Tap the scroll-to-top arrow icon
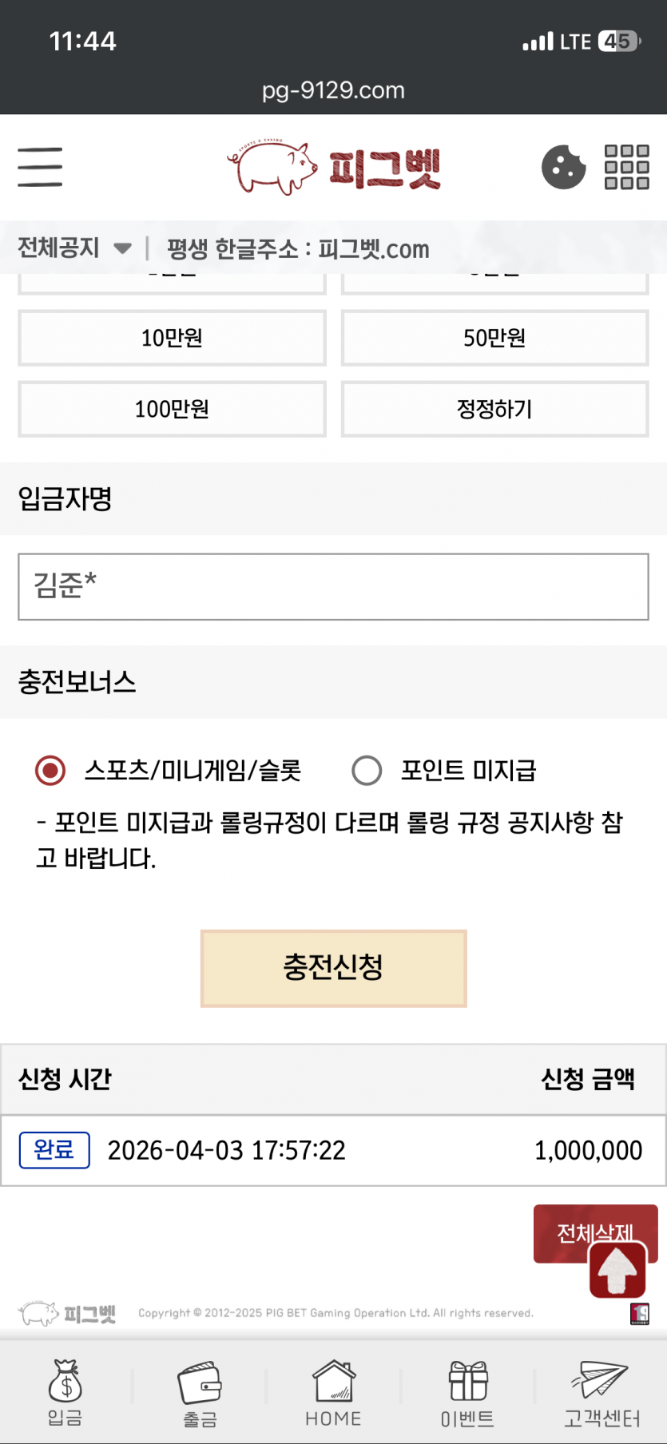Image resolution: width=667 pixels, height=1444 pixels. pyautogui.click(x=617, y=1269)
